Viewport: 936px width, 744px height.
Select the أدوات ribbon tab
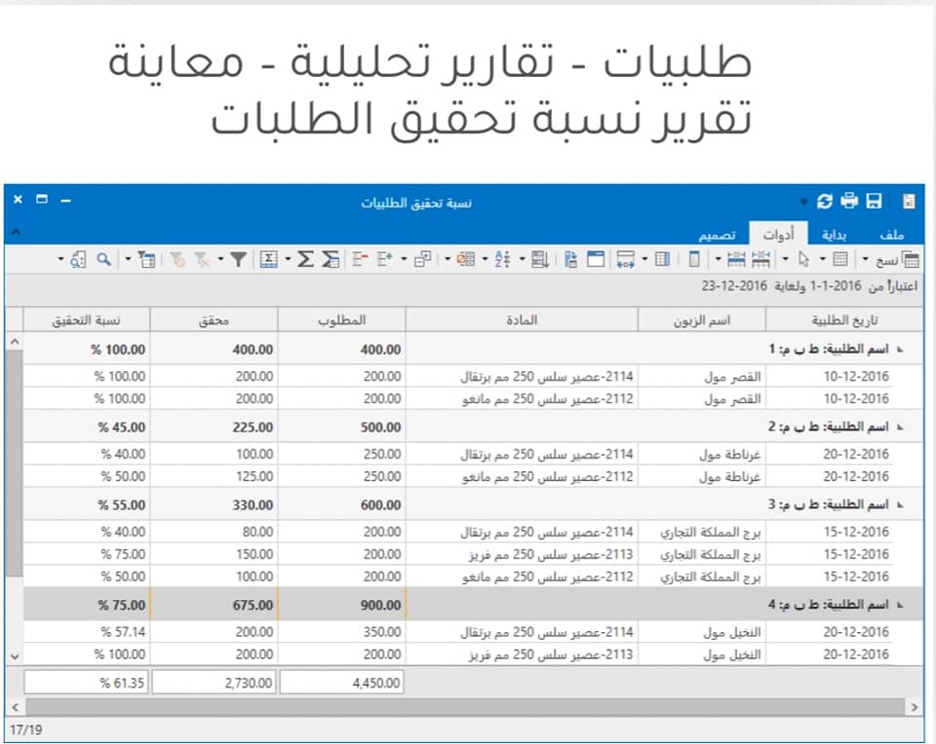[778, 235]
